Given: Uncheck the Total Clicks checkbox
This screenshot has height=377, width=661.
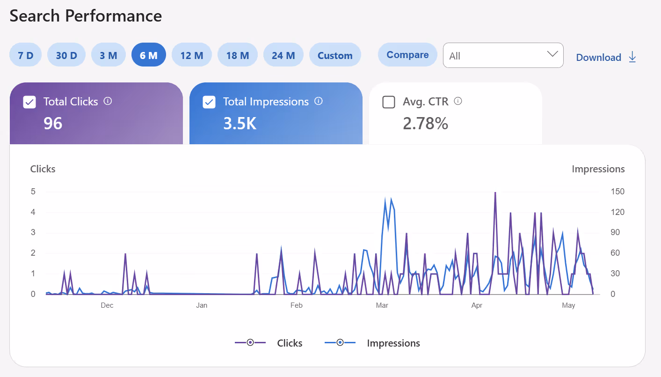Looking at the screenshot, I should (x=29, y=102).
